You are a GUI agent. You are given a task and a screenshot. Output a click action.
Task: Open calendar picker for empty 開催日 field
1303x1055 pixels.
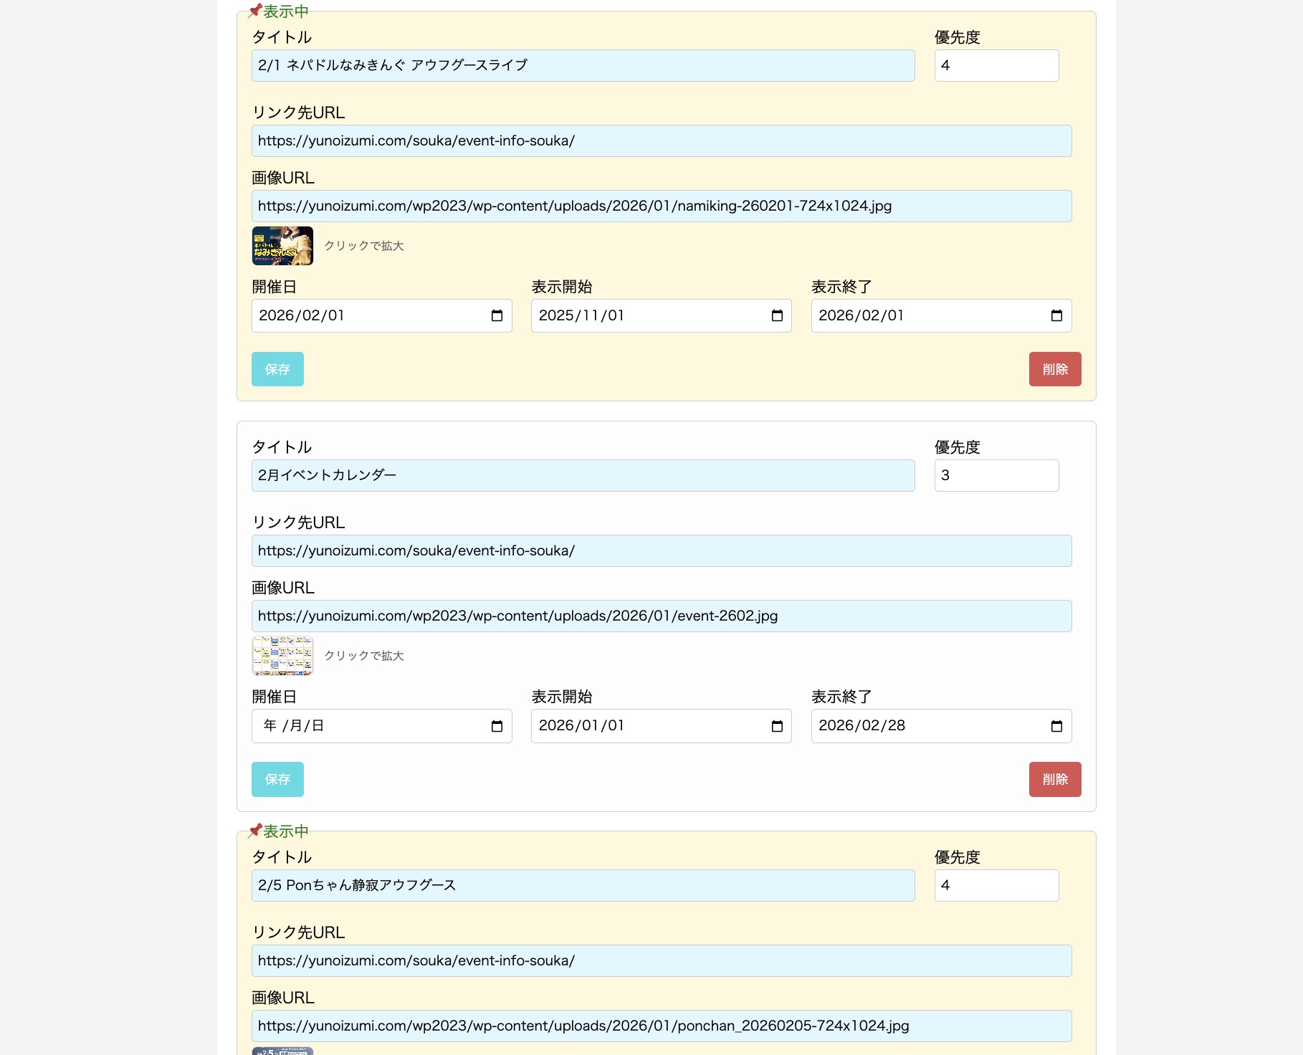[497, 727]
